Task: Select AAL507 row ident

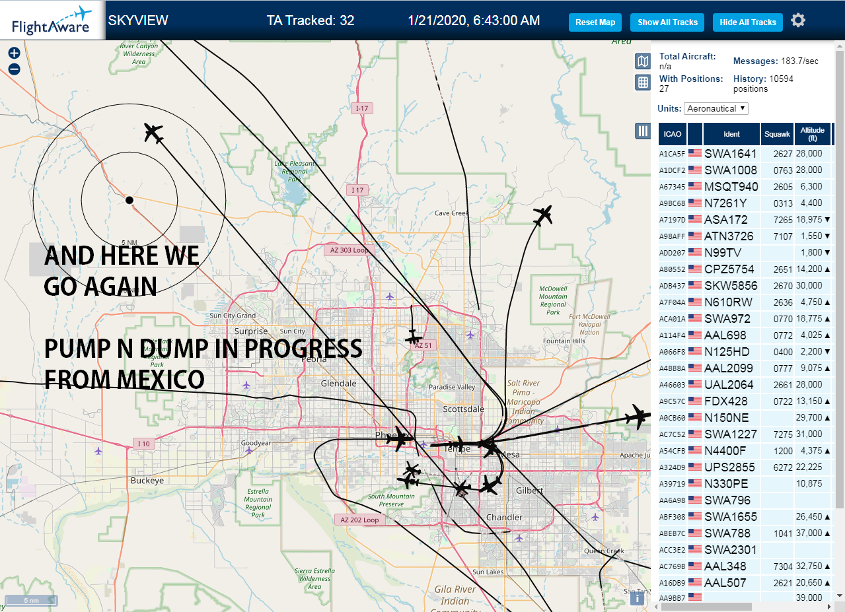Action: coord(725,582)
